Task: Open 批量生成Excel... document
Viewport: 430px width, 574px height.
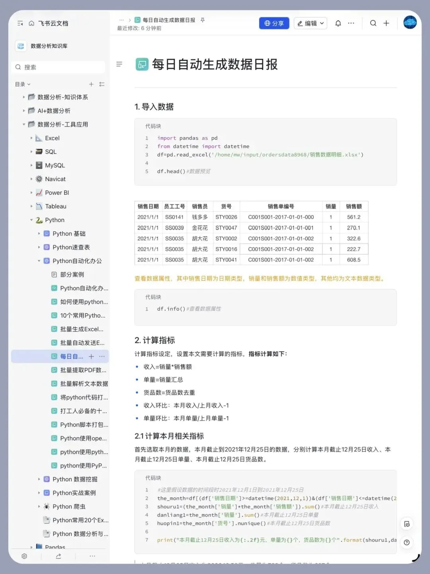Action: point(82,329)
